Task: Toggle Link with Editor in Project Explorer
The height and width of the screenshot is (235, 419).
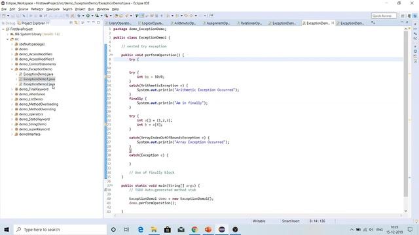Action: click(x=76, y=23)
